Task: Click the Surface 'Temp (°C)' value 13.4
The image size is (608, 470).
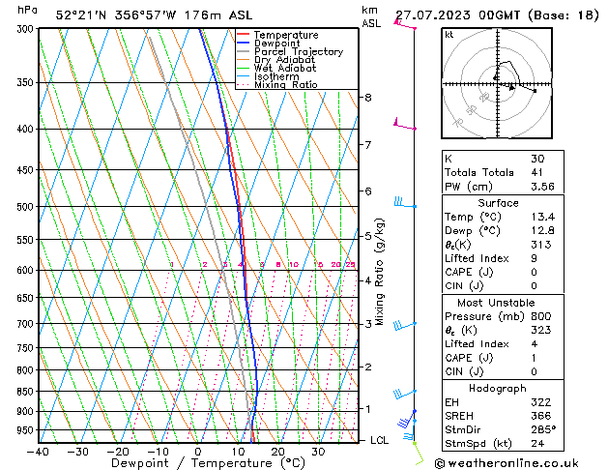Action: (x=543, y=217)
